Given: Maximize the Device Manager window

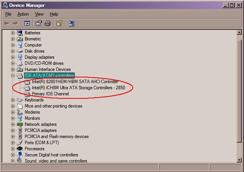Looking at the screenshot, I should pyautogui.click(x=231, y=5).
